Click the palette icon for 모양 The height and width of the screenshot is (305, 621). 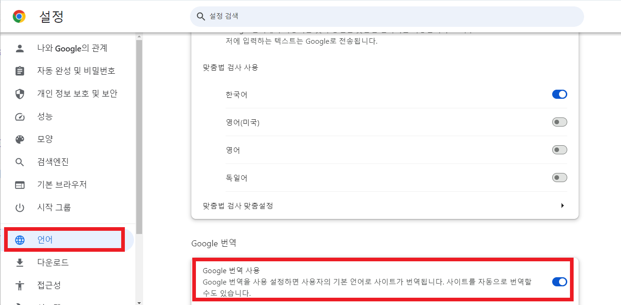pos(20,139)
